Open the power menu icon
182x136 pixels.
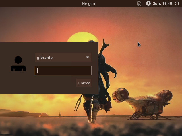click(x=177, y=3)
